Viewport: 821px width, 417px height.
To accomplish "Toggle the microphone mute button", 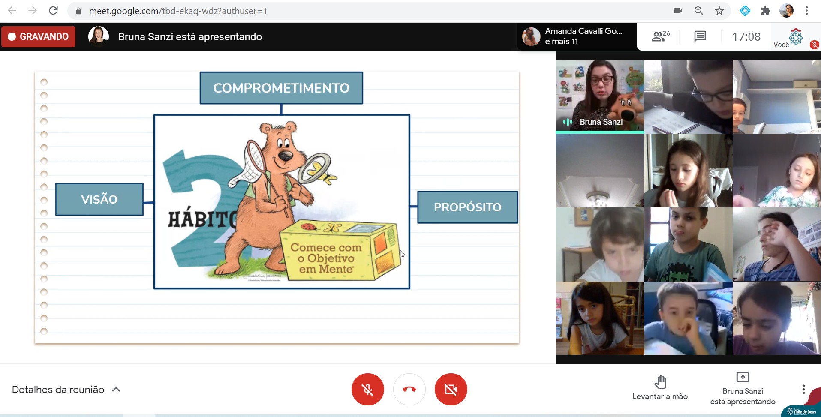I will click(367, 389).
